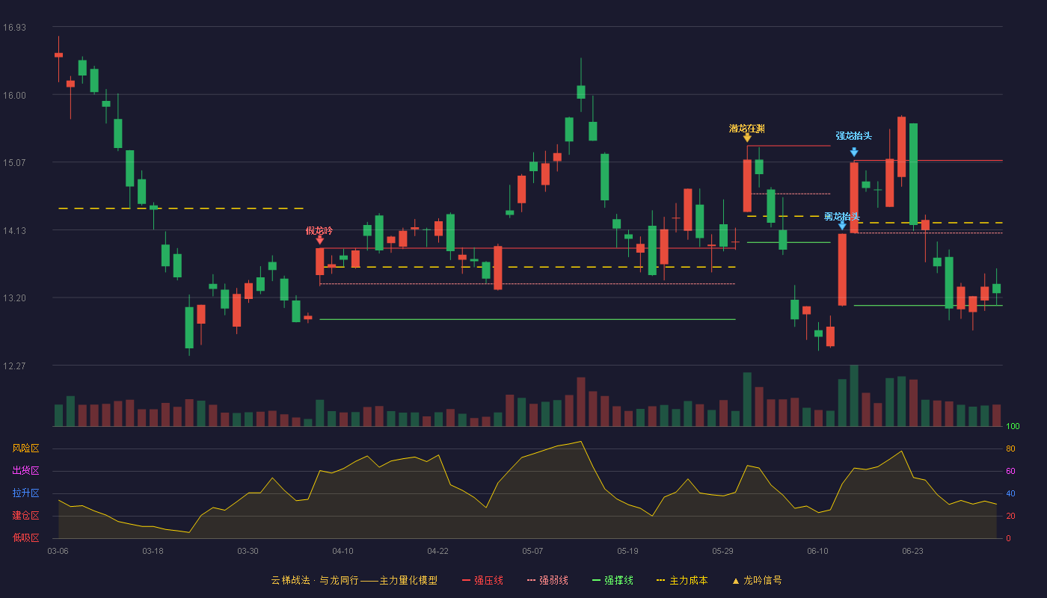The image size is (1047, 598).
Task: Click the chart title 云梯战法 · 与龙同行
Action: pos(315,580)
